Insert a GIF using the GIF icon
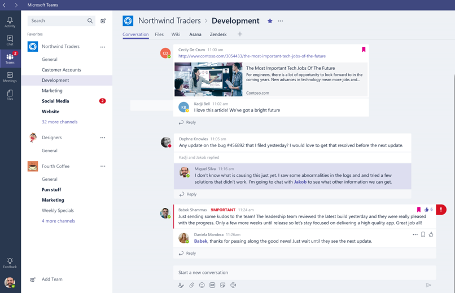The height and width of the screenshot is (293, 455). (212, 285)
